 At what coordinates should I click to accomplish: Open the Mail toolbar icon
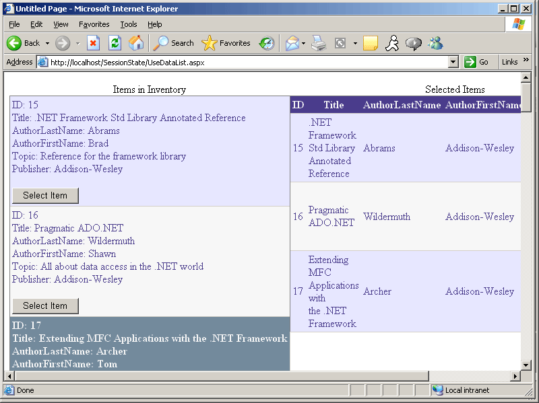292,43
